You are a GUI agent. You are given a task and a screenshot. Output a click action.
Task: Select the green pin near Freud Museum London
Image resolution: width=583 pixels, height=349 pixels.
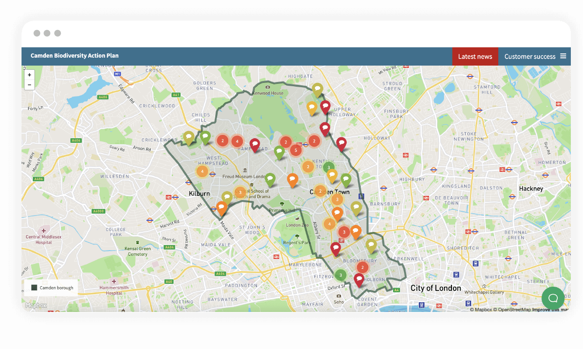coord(270,180)
